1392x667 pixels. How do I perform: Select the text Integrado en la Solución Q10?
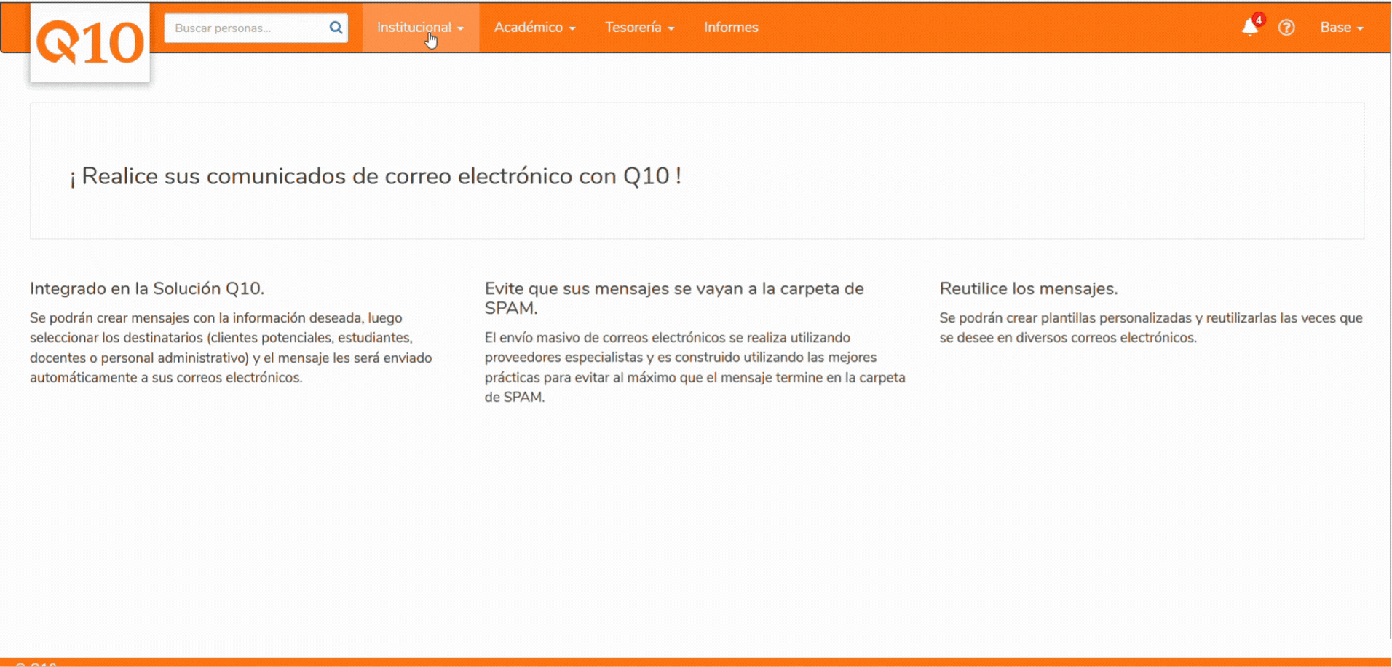click(147, 288)
